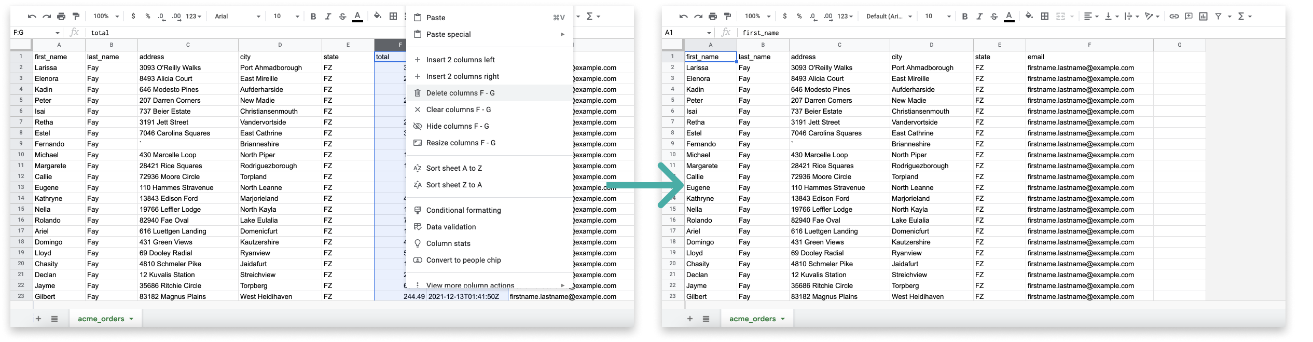Choose Hide columns F - G

490,126
